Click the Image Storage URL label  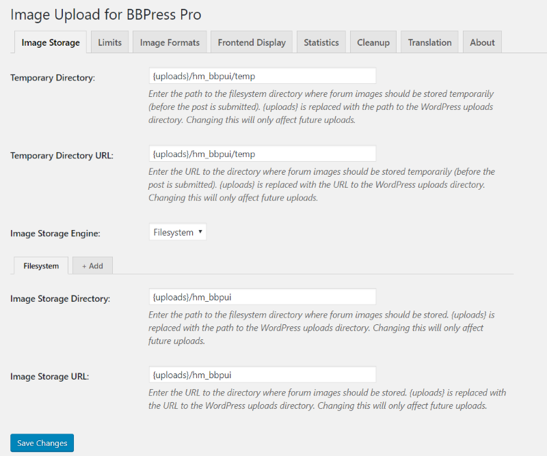pos(49,377)
